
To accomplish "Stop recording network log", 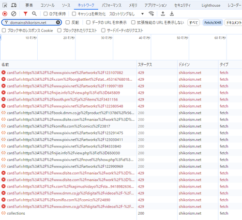I will 5,14.
